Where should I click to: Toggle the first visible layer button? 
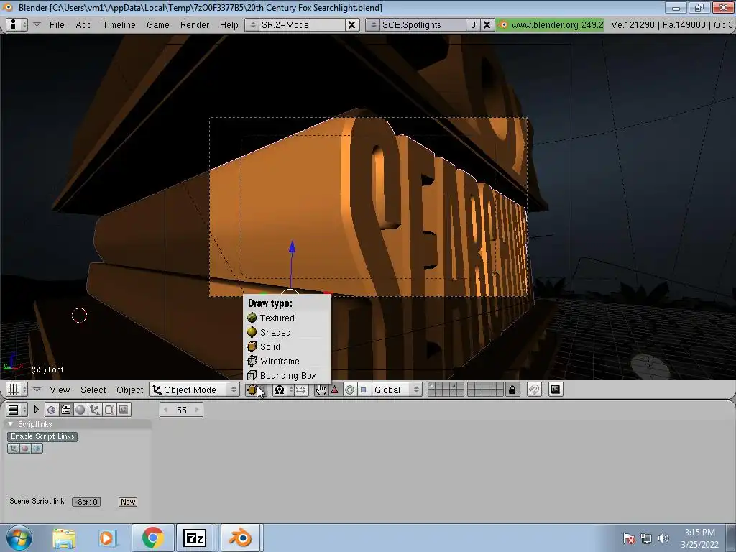click(x=432, y=386)
